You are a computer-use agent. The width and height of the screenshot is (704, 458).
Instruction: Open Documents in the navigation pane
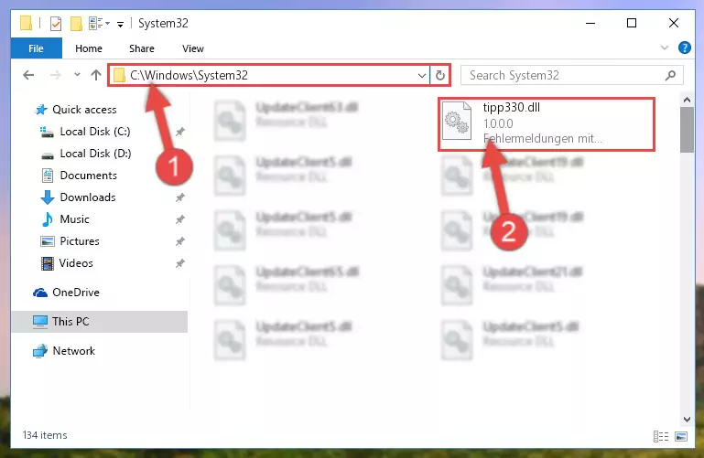(88, 176)
